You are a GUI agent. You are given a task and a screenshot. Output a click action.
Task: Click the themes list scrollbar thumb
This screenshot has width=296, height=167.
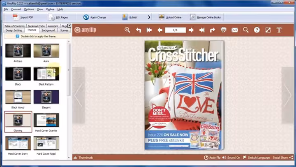pos(69,70)
